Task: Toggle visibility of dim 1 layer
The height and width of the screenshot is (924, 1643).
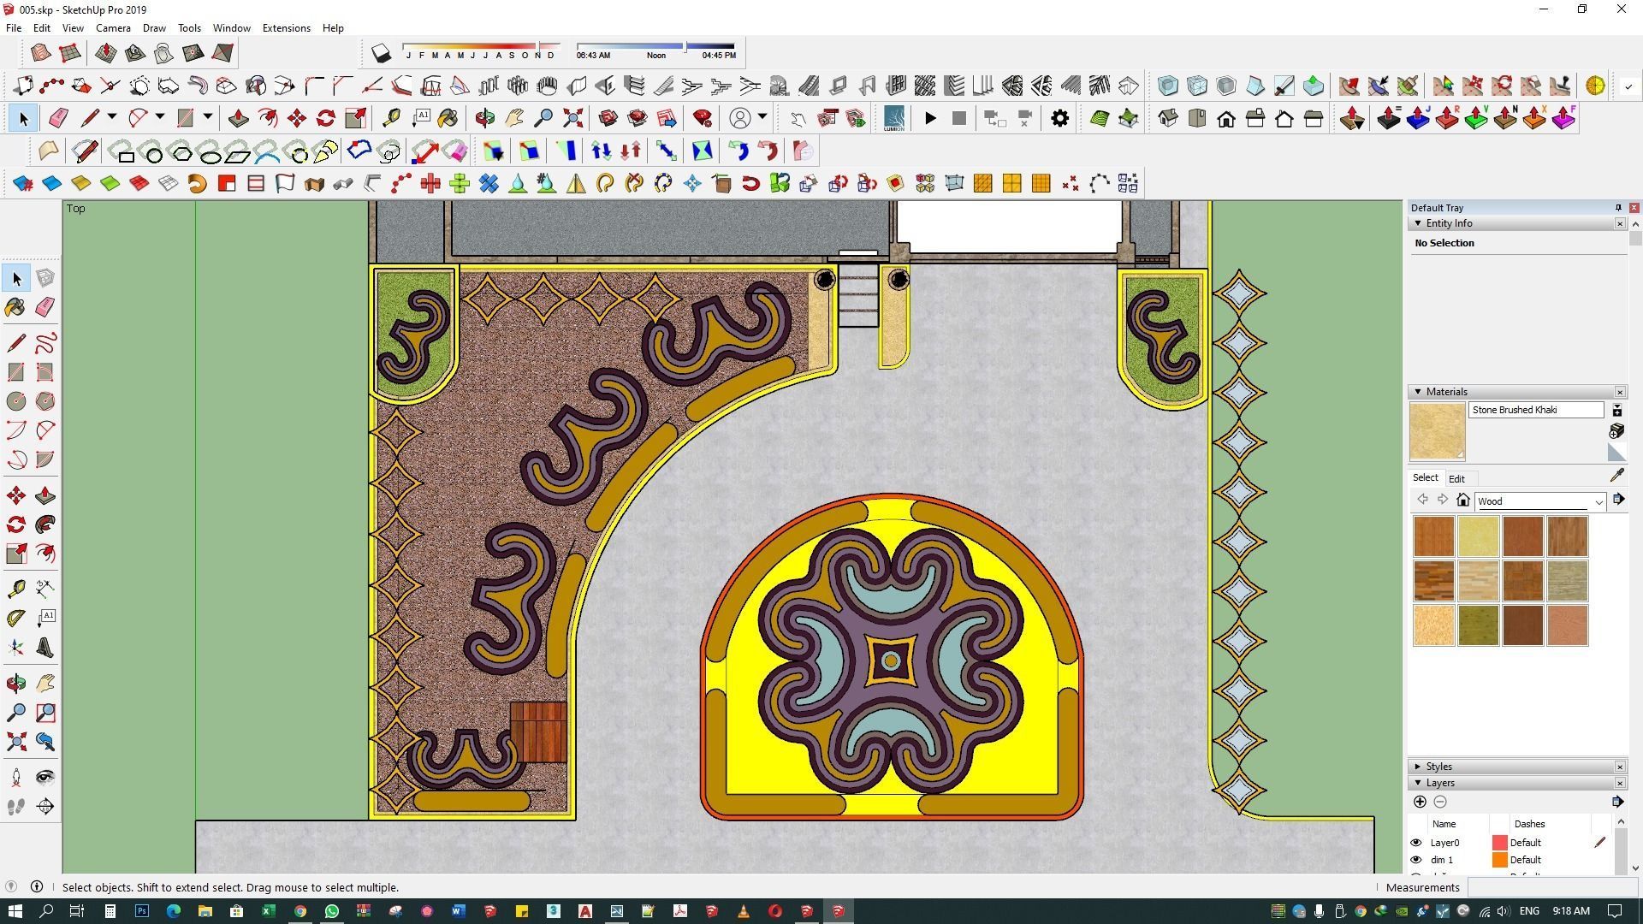Action: click(1415, 860)
